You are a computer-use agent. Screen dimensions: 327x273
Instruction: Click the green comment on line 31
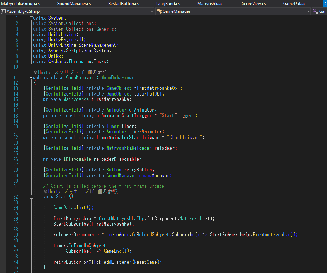click(x=104, y=186)
